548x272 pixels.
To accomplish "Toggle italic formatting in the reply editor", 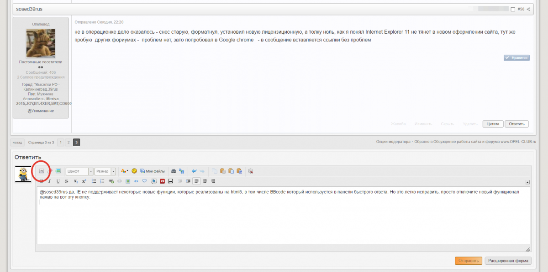I will click(50, 181).
